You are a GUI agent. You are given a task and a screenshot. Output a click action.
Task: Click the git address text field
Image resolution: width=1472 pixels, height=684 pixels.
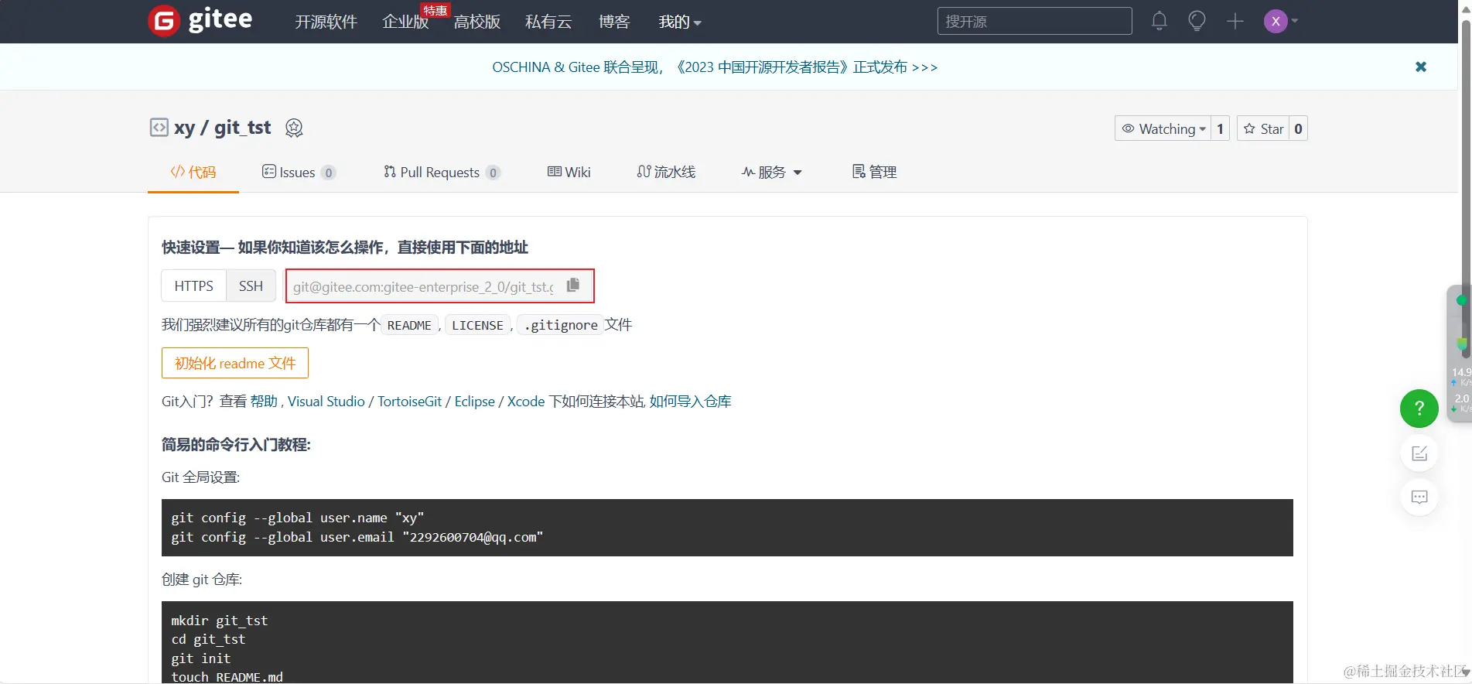423,286
